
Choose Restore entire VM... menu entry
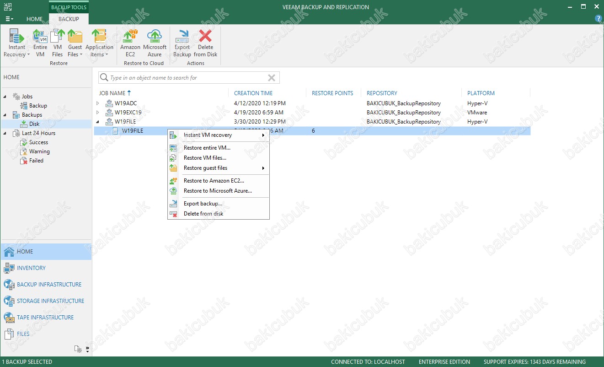(219, 148)
